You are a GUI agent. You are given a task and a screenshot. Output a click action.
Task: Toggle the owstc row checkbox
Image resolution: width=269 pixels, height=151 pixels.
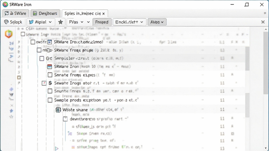33,42
